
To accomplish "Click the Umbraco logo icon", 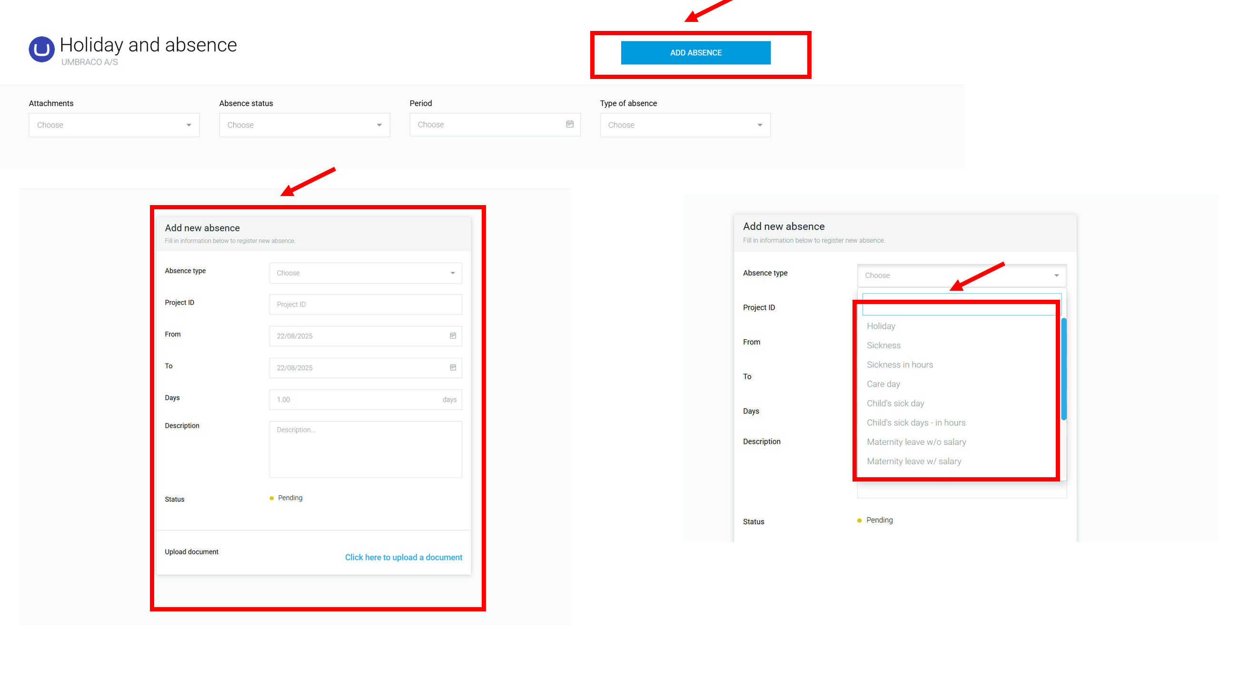I will coord(41,49).
